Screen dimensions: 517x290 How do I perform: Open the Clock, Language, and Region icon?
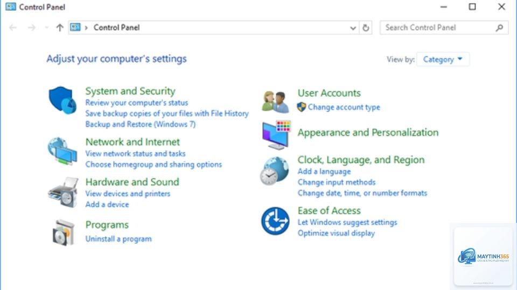tap(274, 171)
